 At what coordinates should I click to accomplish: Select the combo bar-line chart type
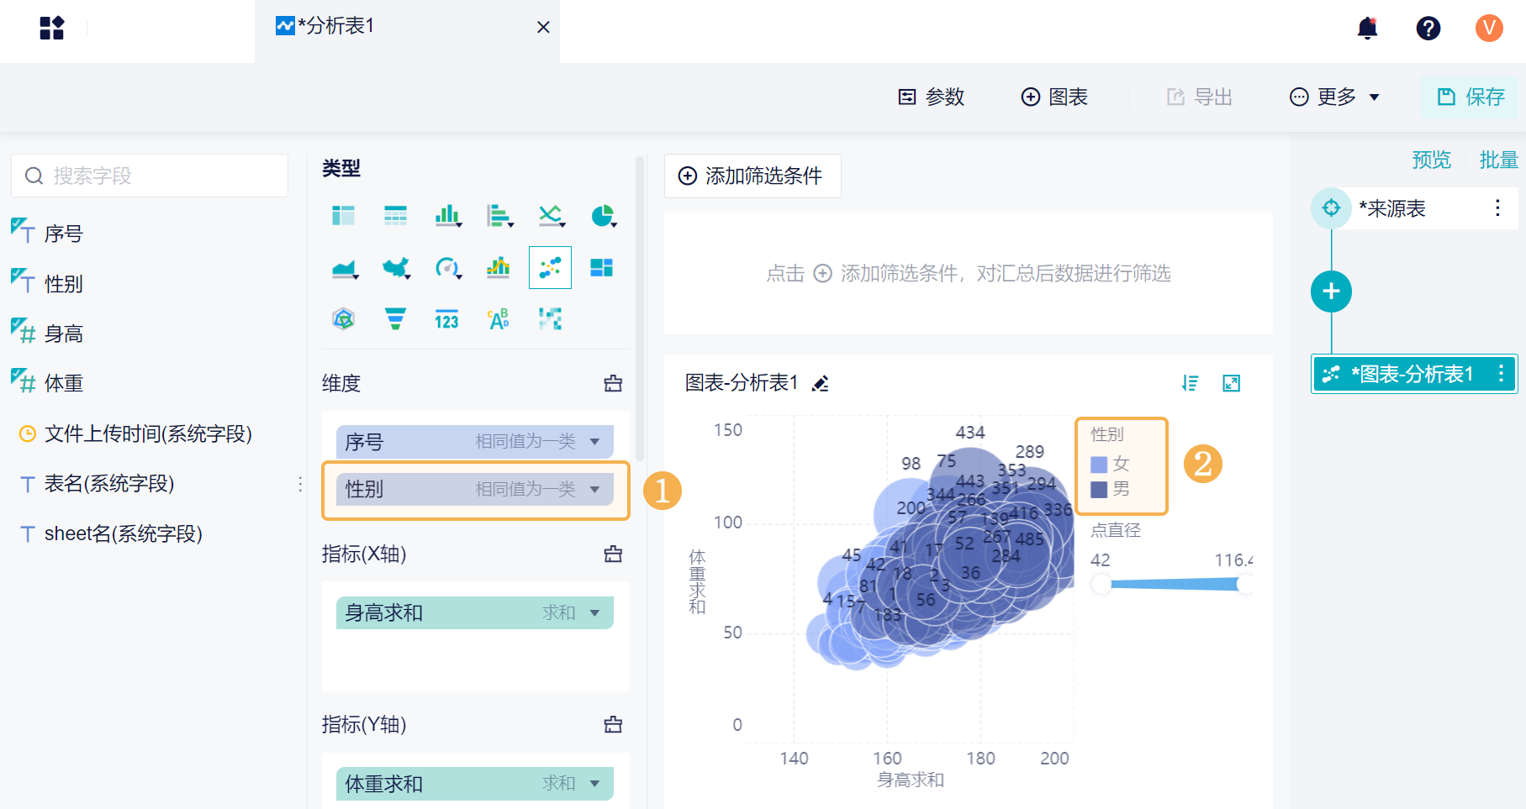(x=499, y=268)
